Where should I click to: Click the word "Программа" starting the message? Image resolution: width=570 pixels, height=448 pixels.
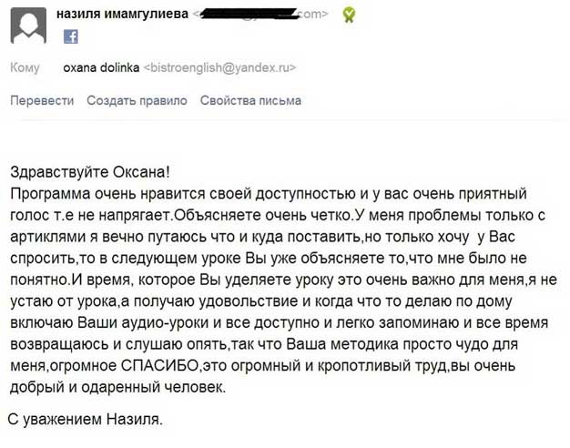pos(50,194)
